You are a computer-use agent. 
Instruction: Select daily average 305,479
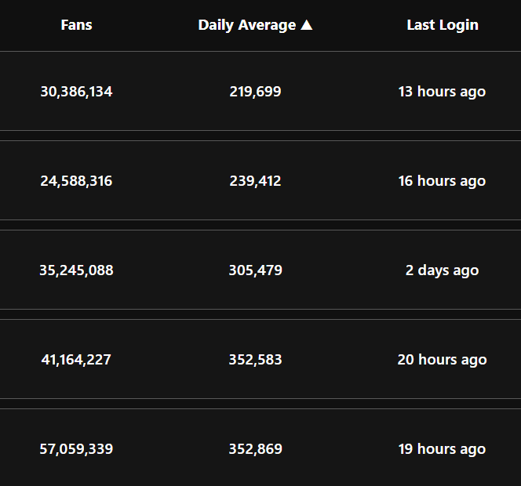[x=255, y=270]
